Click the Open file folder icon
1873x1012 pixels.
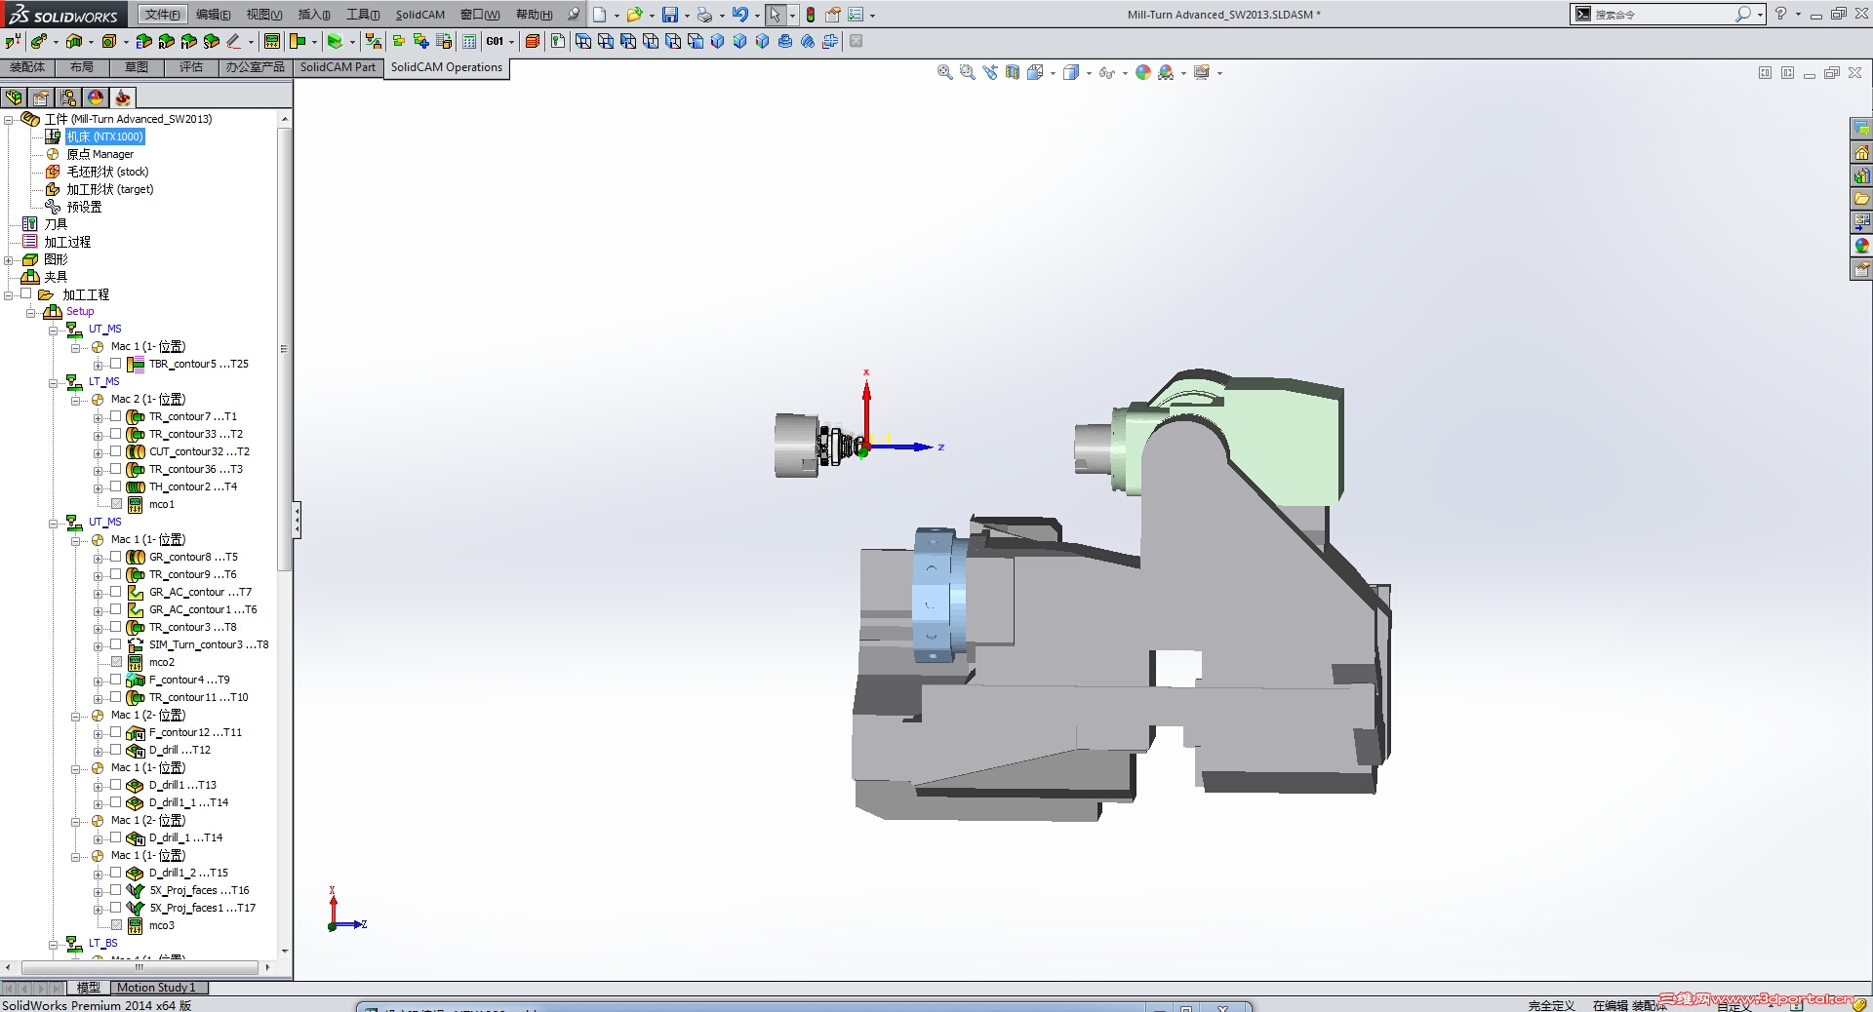click(634, 15)
